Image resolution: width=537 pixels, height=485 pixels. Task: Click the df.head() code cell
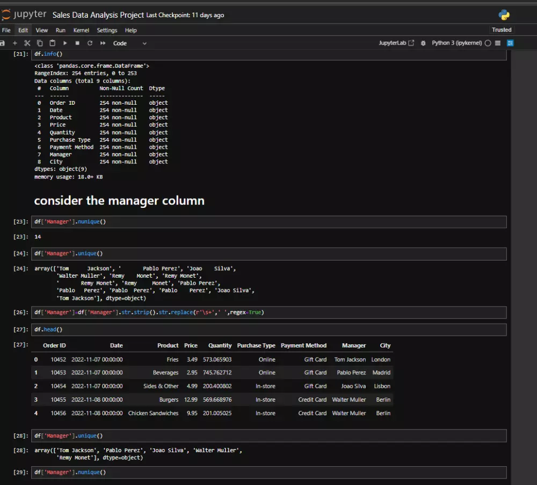coord(268,330)
